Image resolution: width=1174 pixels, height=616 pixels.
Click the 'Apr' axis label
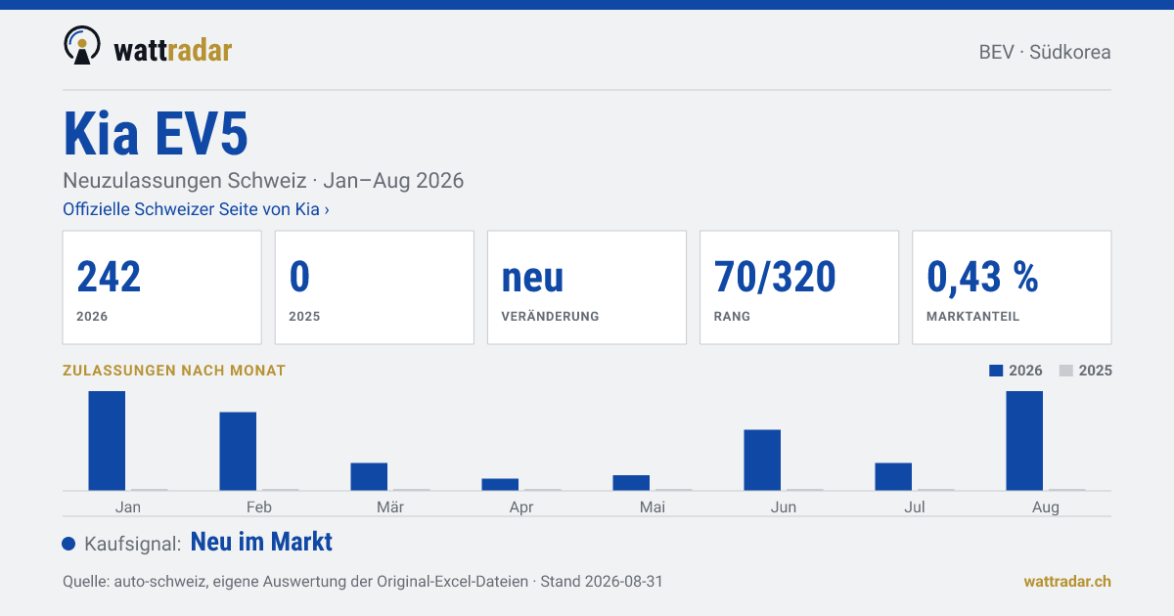521,506
